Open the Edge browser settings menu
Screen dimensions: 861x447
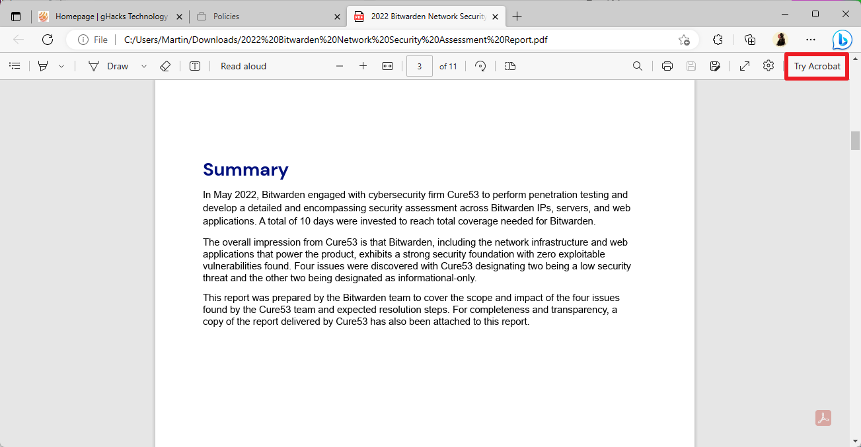[x=811, y=40]
